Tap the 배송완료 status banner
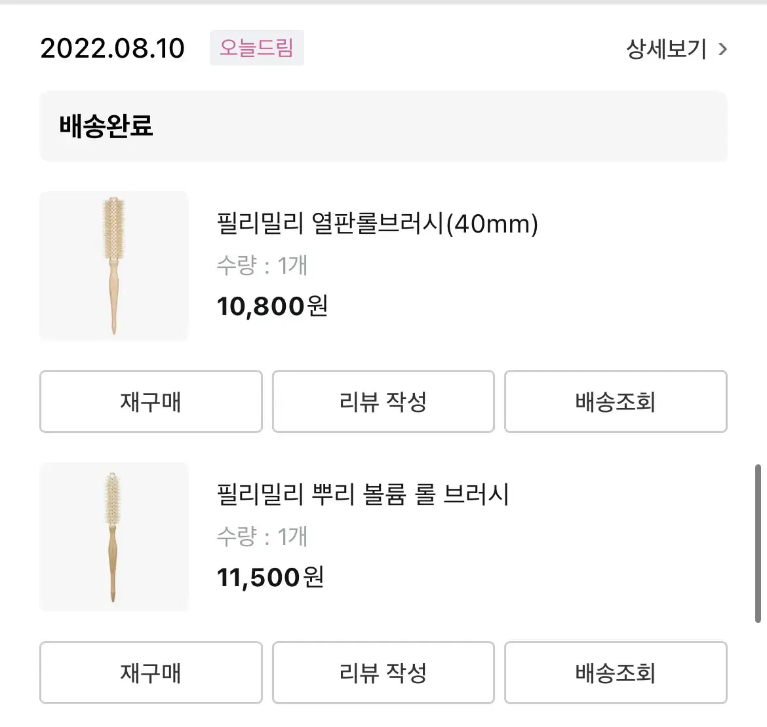Image resolution: width=767 pixels, height=727 pixels. [383, 126]
